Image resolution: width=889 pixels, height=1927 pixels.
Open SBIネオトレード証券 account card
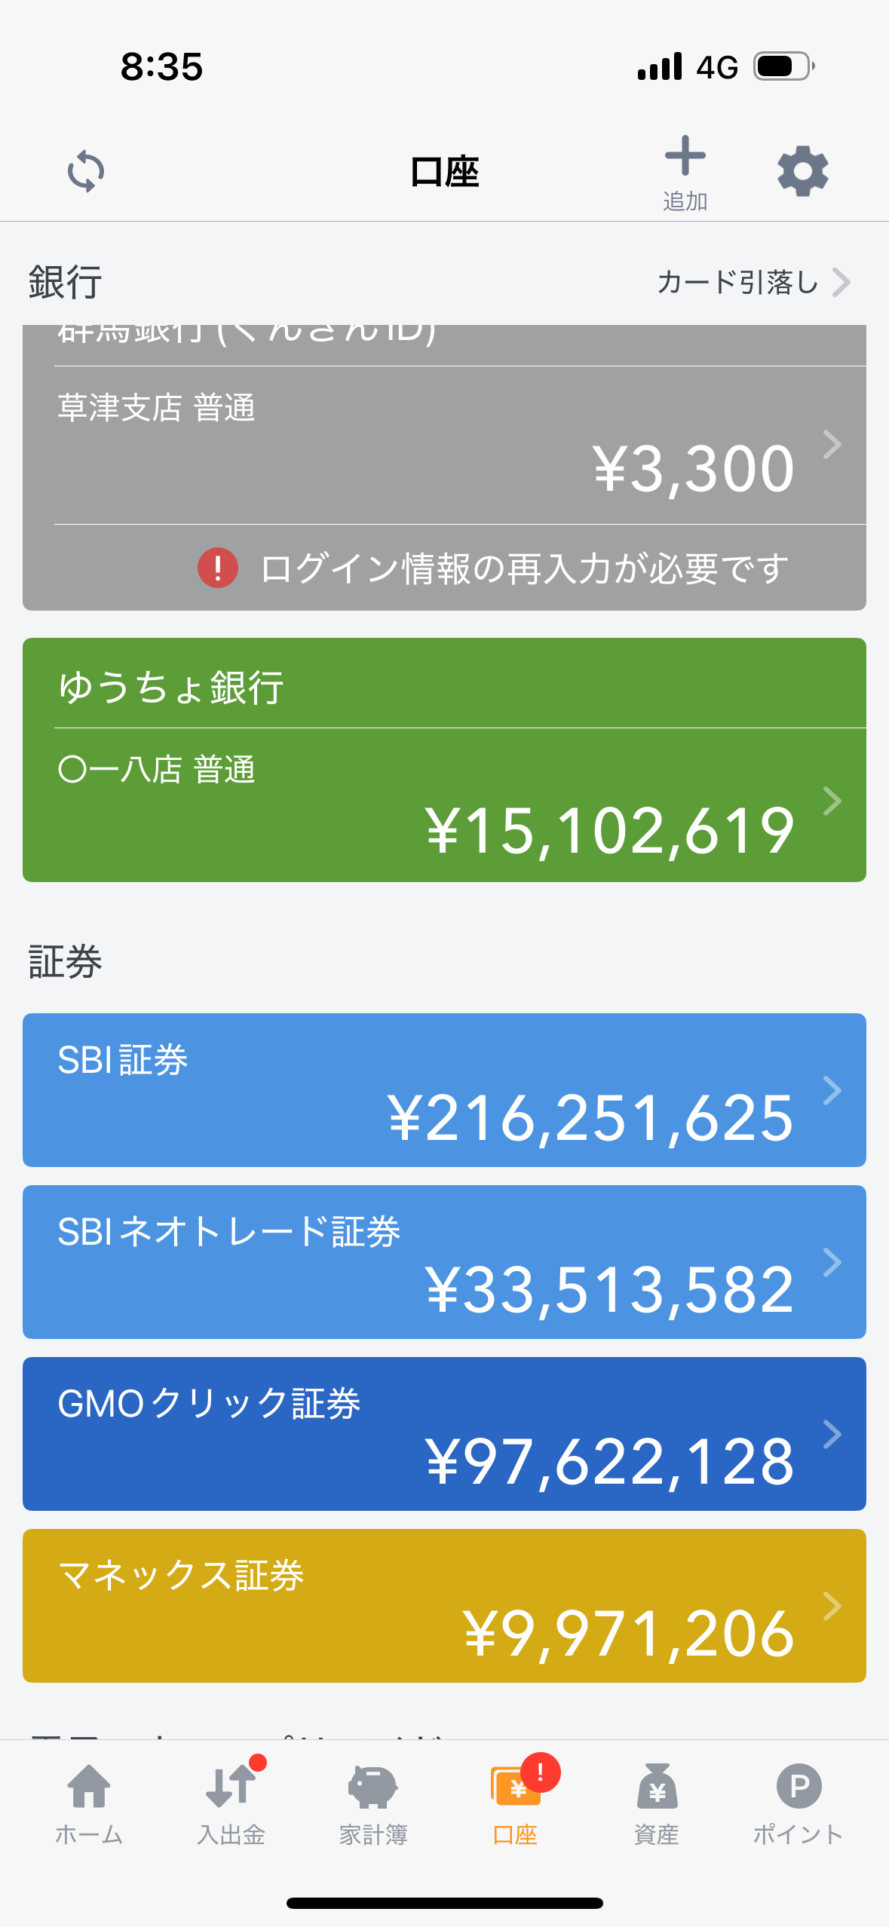[444, 1262]
